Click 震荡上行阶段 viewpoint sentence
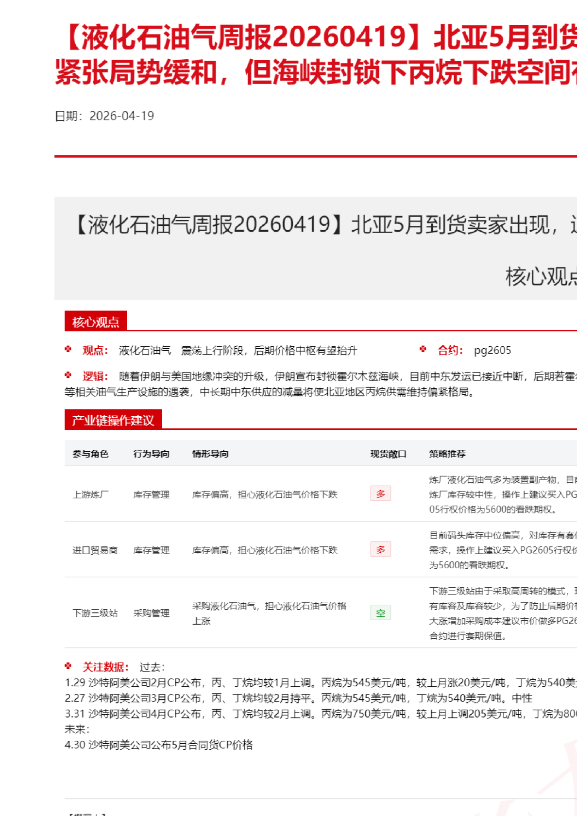This screenshot has width=577, height=816. 269,351
